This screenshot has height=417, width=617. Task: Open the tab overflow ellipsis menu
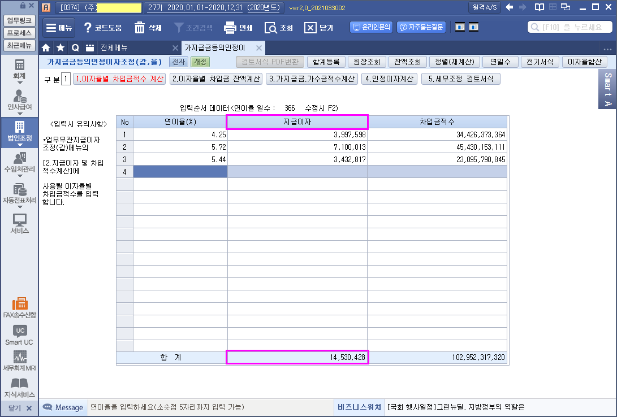607,49
